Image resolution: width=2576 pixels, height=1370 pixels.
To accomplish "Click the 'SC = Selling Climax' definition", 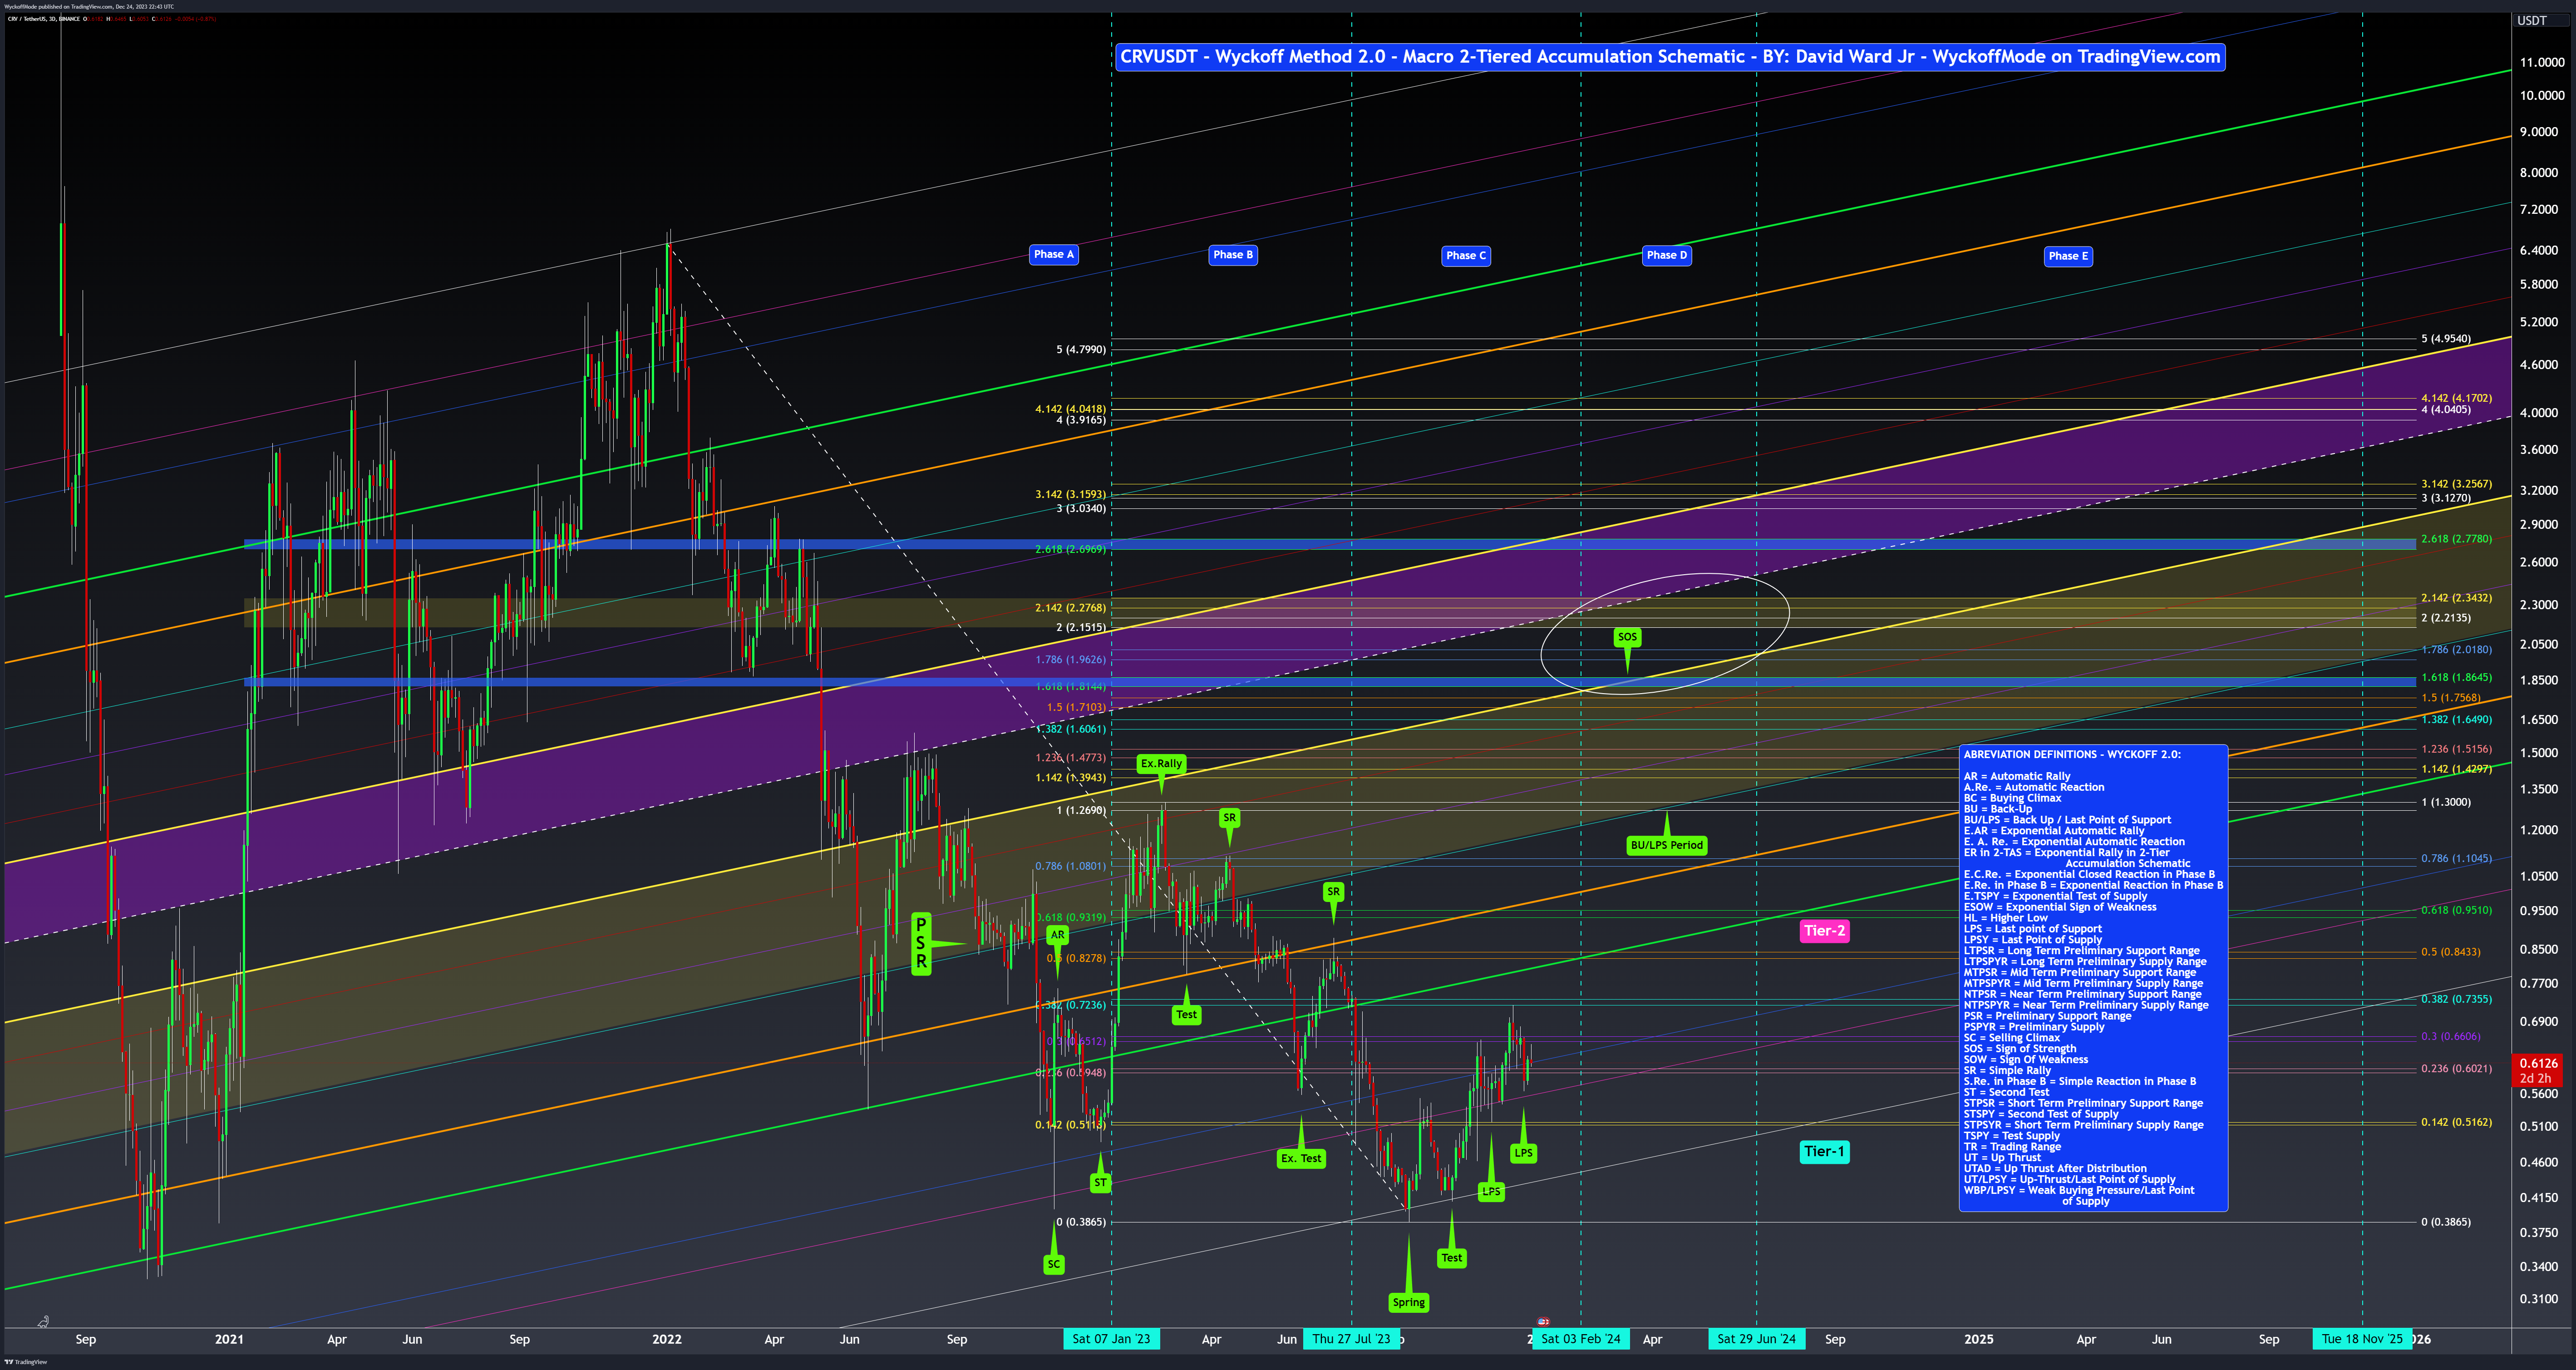I will coord(2012,1038).
